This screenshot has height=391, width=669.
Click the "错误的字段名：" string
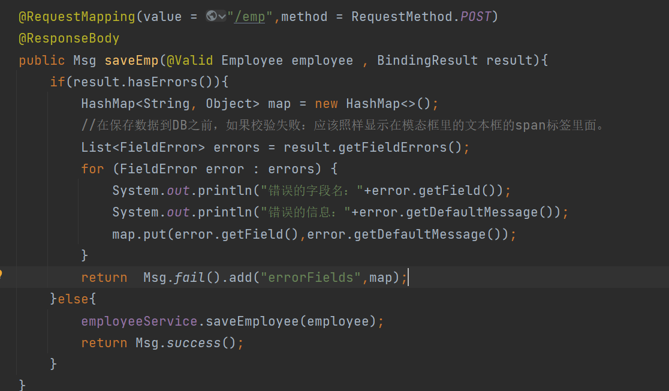[x=312, y=190]
